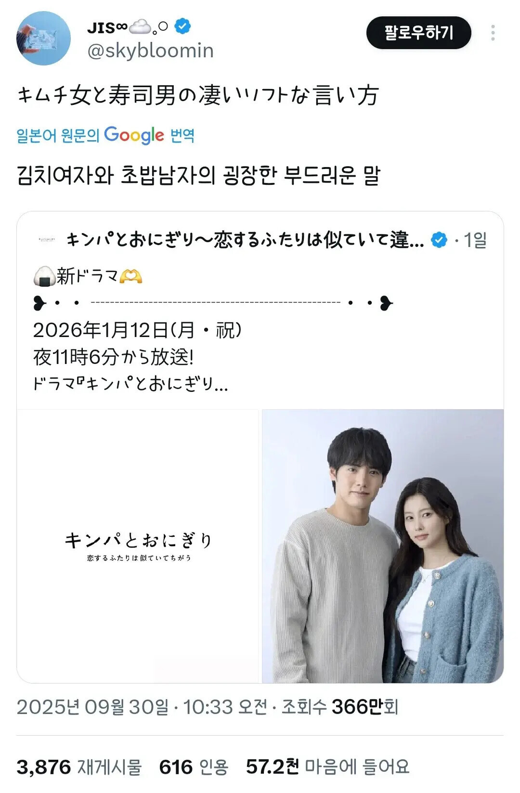Click the 2025년 09월 30일 post date
Viewport: 520px width, 793px height.
tap(92, 707)
